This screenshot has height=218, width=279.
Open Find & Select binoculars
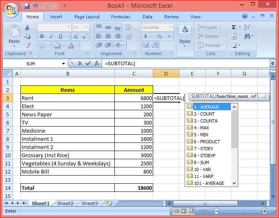[x=247, y=36]
